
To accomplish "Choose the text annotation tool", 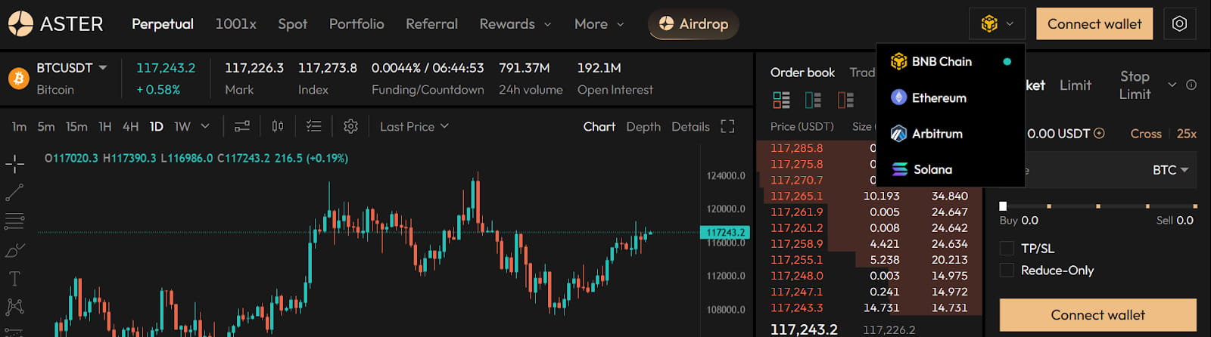I will pyautogui.click(x=14, y=278).
